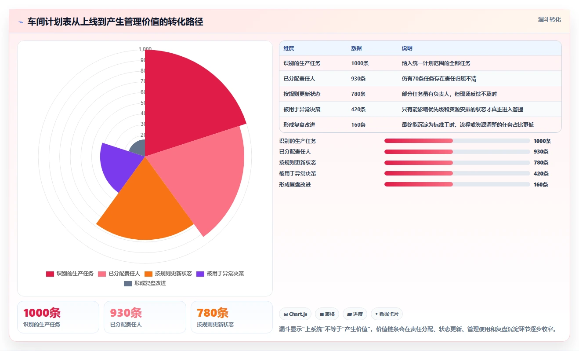The width and height of the screenshot is (579, 351).
Task: Click the 被用于异常决策 progress bar
Action: coord(457,174)
